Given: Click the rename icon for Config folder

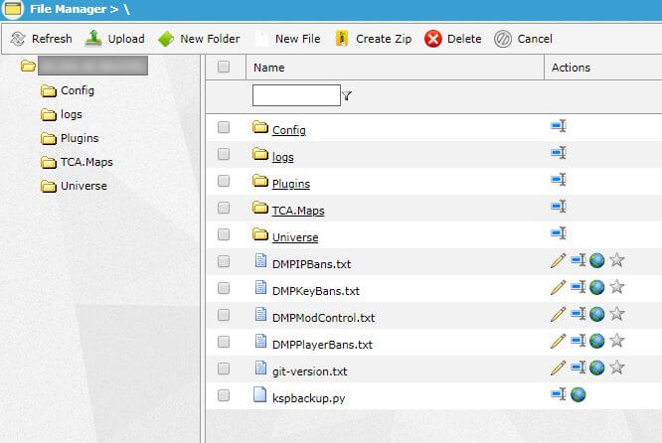Looking at the screenshot, I should 559,126.
